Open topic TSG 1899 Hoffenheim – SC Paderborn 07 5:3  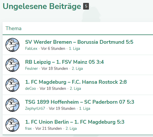coord(80,102)
